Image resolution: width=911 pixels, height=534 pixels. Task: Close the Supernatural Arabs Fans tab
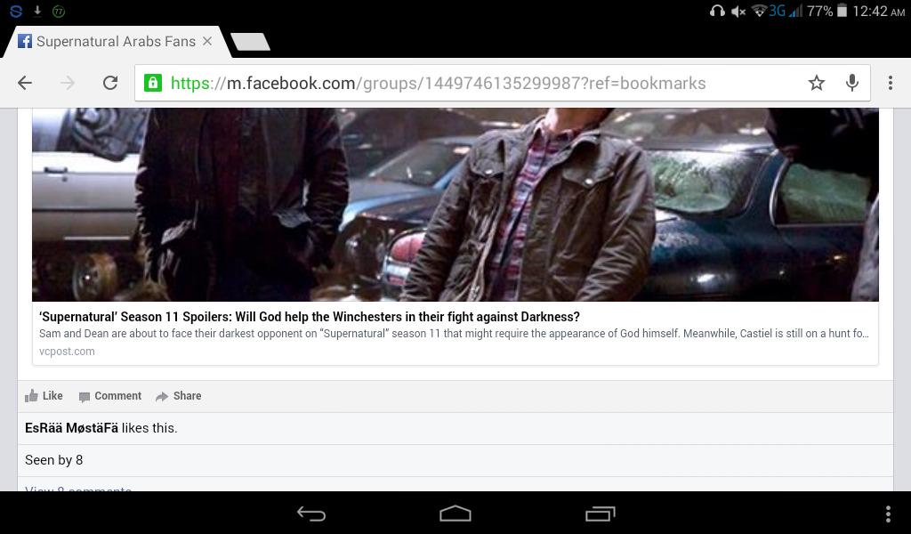(x=207, y=41)
